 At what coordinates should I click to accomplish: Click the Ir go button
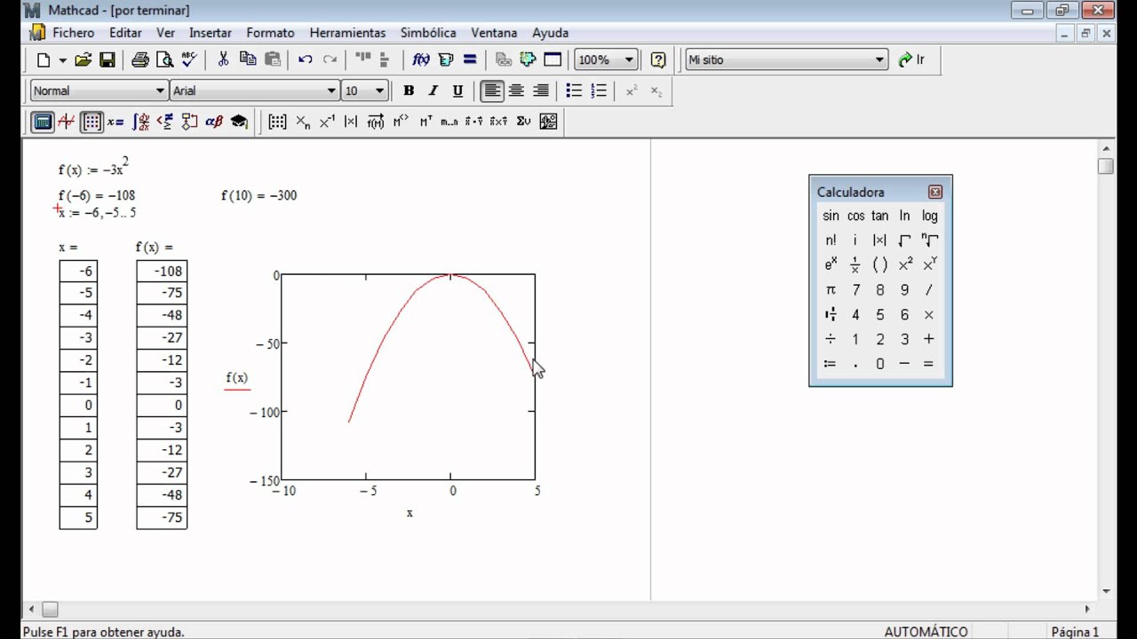click(911, 60)
